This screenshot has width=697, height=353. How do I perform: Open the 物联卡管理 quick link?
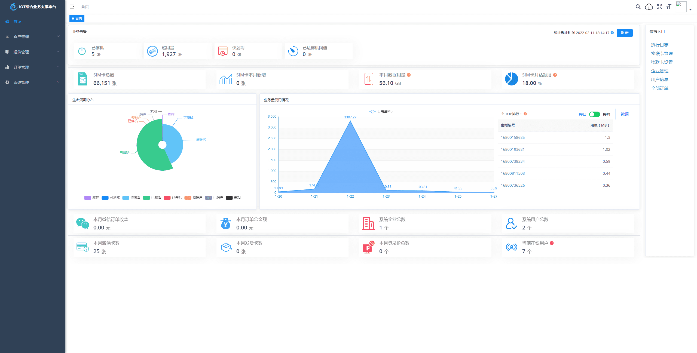[x=662, y=53]
